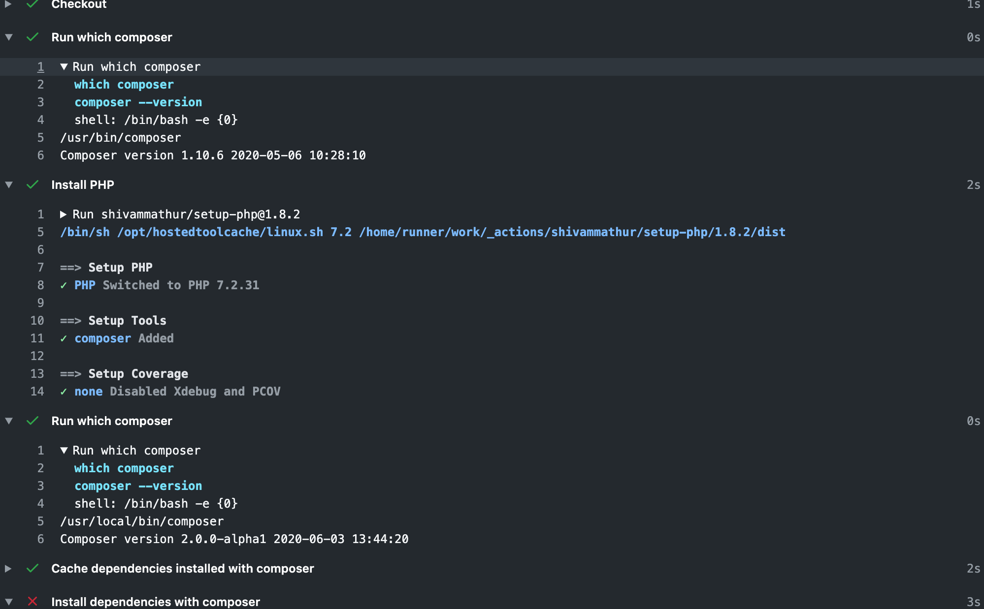Expand Run shivammathur/setup-php@1.8.2 group

coord(64,214)
